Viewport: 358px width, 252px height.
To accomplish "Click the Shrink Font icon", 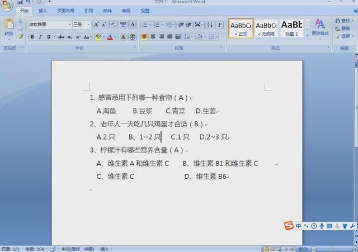I will [104, 25].
